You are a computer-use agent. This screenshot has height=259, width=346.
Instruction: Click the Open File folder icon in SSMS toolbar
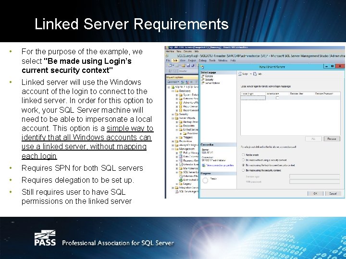point(184,65)
